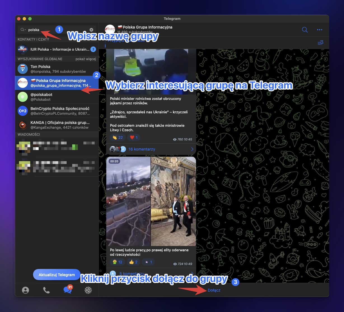The width and height of the screenshot is (344, 312).
Task: Open BeInCrypto Polska Społeczność result
Action: click(x=57, y=111)
